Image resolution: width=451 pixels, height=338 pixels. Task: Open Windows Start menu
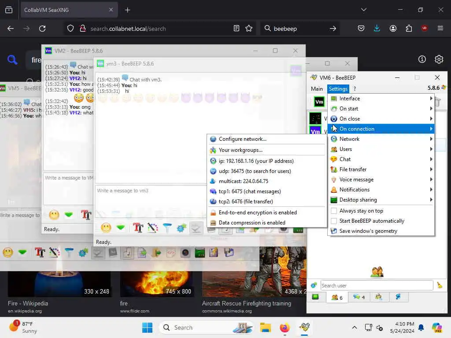point(147,327)
